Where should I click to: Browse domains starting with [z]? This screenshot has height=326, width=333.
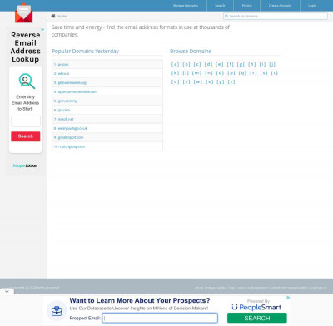[x=231, y=81]
